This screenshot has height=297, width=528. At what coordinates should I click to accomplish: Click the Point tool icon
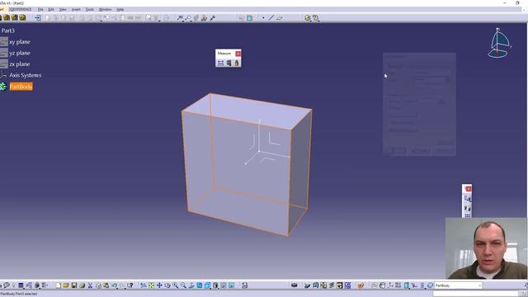point(263,18)
